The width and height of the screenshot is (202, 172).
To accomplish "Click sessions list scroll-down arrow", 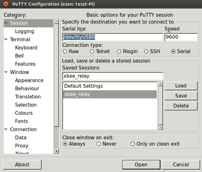I will click(x=161, y=127).
